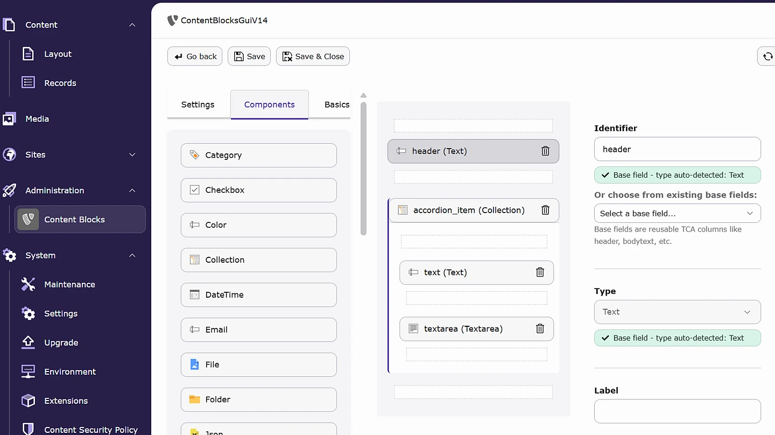Add a Folder component

[259, 399]
